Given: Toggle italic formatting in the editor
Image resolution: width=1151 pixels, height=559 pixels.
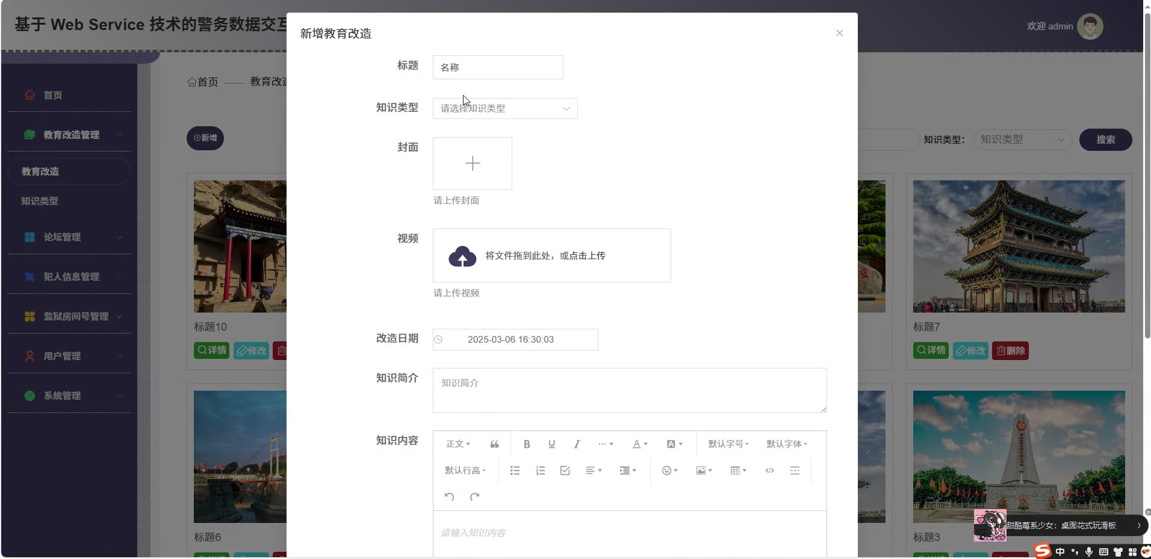Looking at the screenshot, I should (x=577, y=444).
